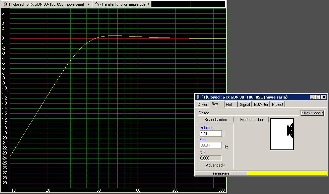329x194 pixels.
Task: Switch to the Driver tab
Action: tap(202, 105)
